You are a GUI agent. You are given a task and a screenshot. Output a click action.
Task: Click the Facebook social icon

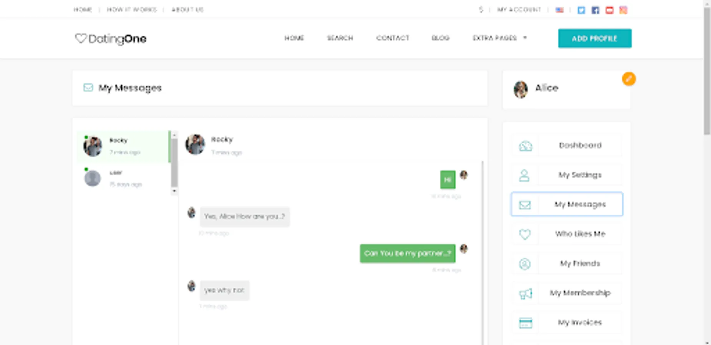pos(595,10)
